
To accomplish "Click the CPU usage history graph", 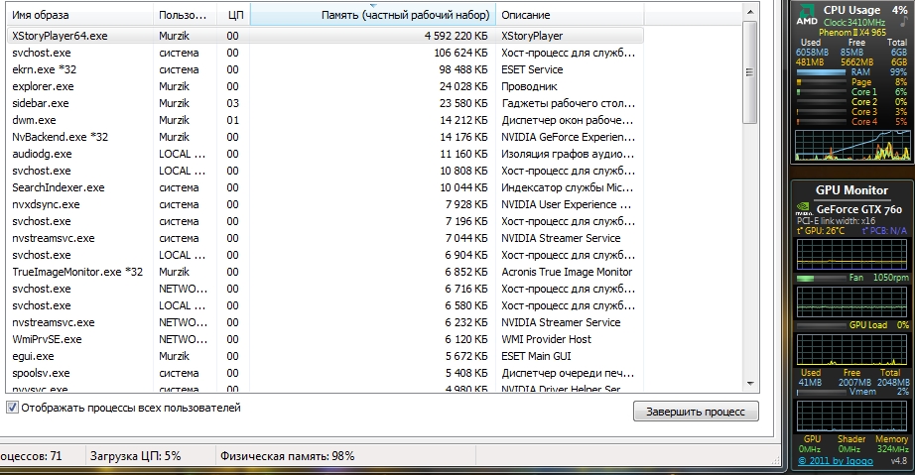I will point(851,145).
